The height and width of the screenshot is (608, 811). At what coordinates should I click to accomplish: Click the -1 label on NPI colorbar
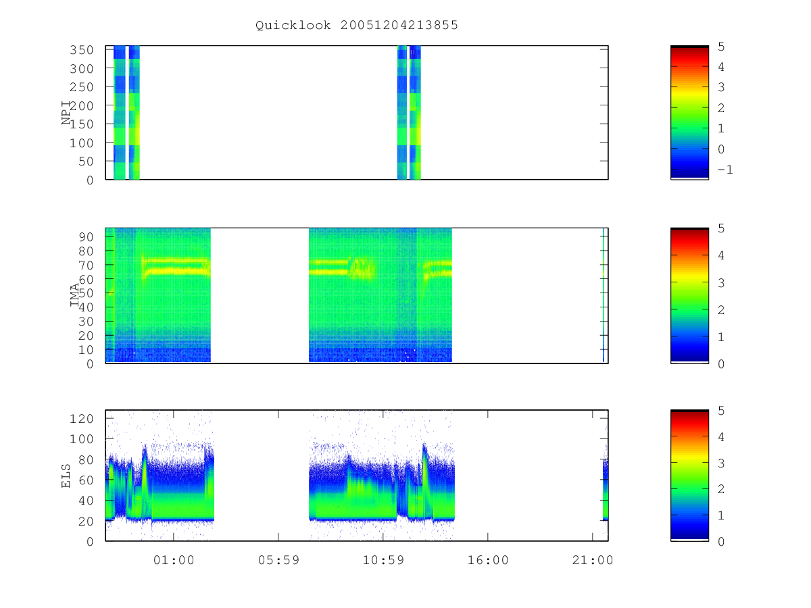(724, 170)
